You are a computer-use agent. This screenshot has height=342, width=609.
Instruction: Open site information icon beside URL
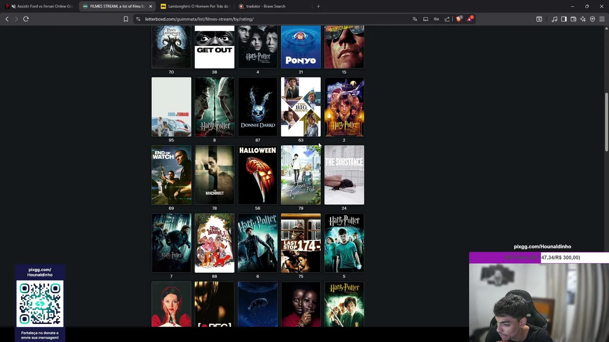pyautogui.click(x=138, y=19)
